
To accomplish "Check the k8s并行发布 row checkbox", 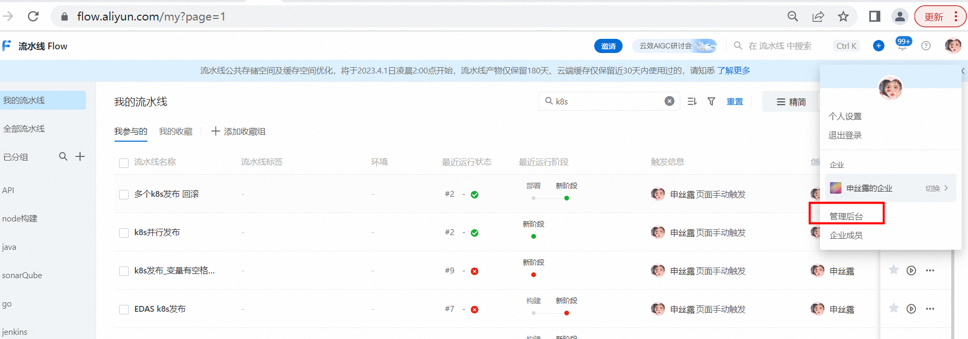I will 124,232.
